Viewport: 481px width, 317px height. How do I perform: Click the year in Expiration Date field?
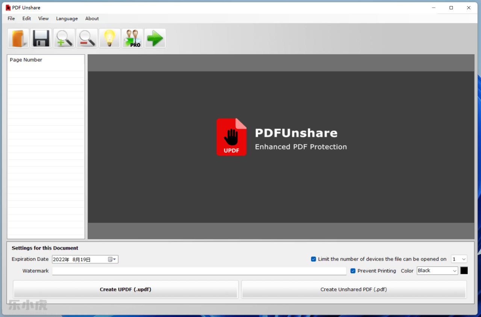[x=61, y=259]
